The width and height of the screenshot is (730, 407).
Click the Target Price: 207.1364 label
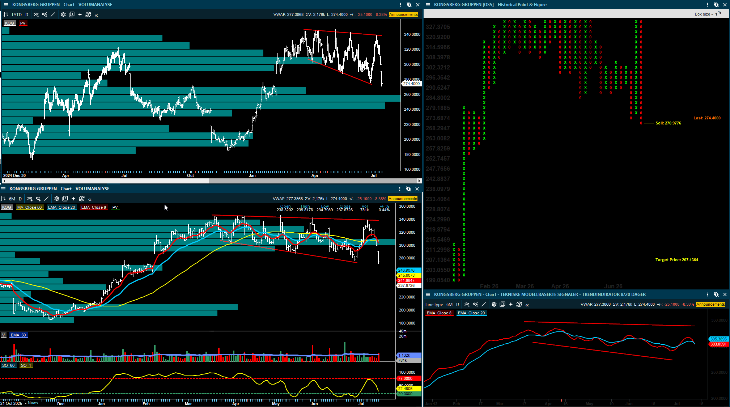click(x=677, y=260)
